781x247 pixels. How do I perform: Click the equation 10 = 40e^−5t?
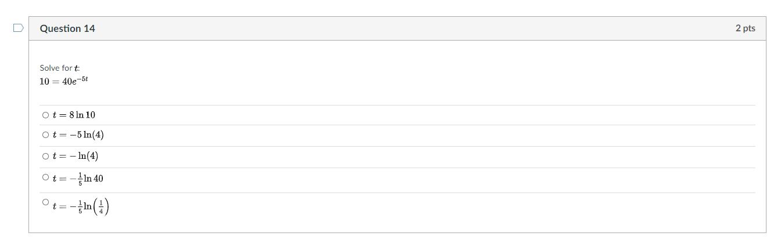[63, 81]
